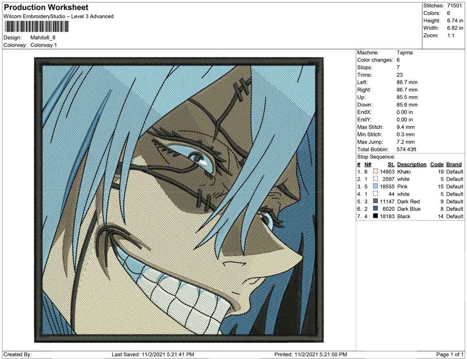Screen dimensions: 467x359
Task: Click the Trims value 23
Action: point(400,75)
